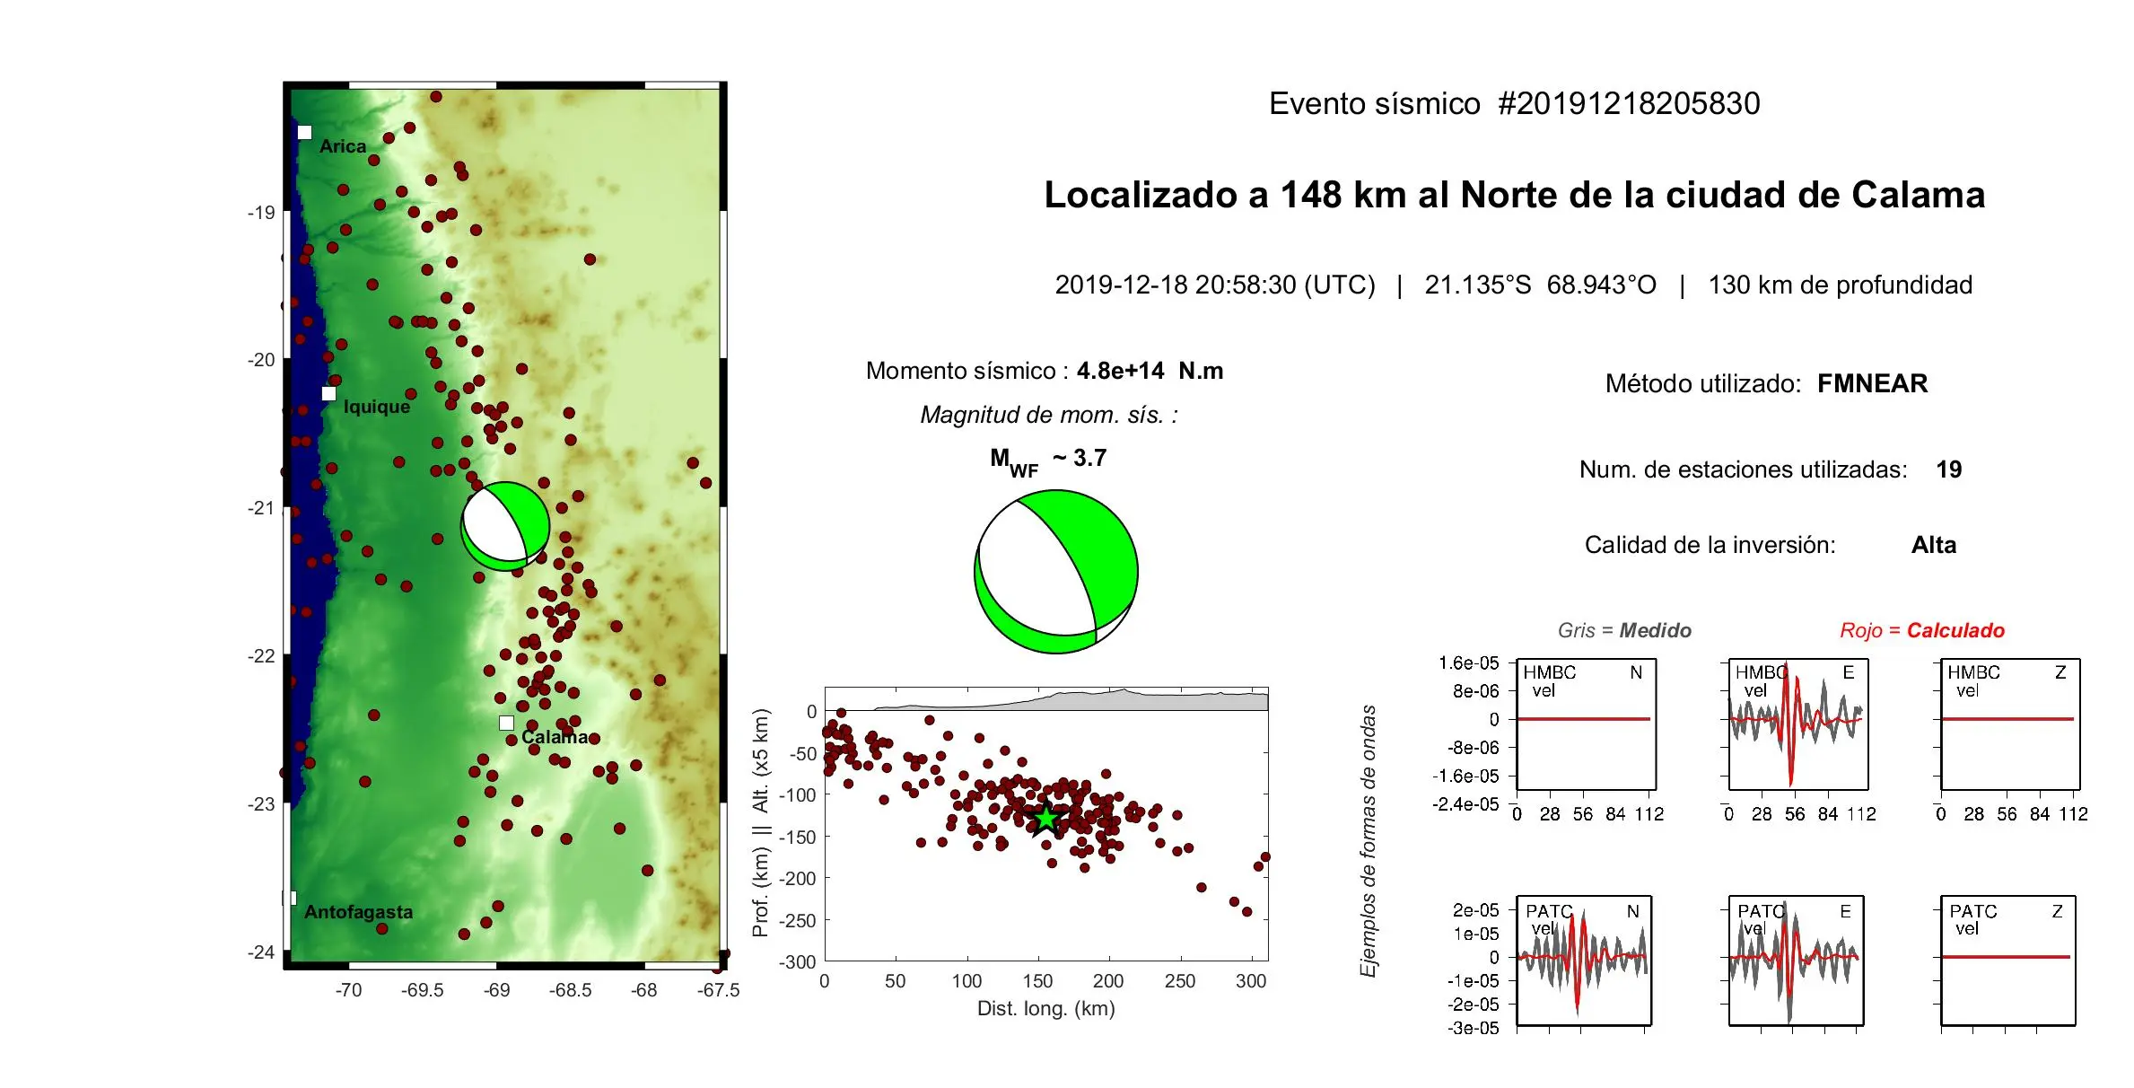
Task: Click the -70 longitude tick label on map
Action: point(348,990)
